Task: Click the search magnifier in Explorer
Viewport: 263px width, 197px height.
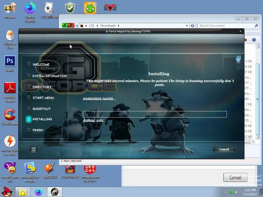Action: (256, 26)
